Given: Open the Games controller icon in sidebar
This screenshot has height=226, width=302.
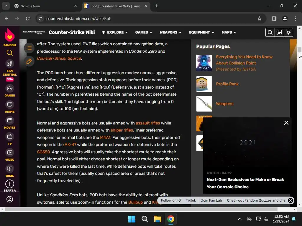Looking at the screenshot, I should coord(10,88).
